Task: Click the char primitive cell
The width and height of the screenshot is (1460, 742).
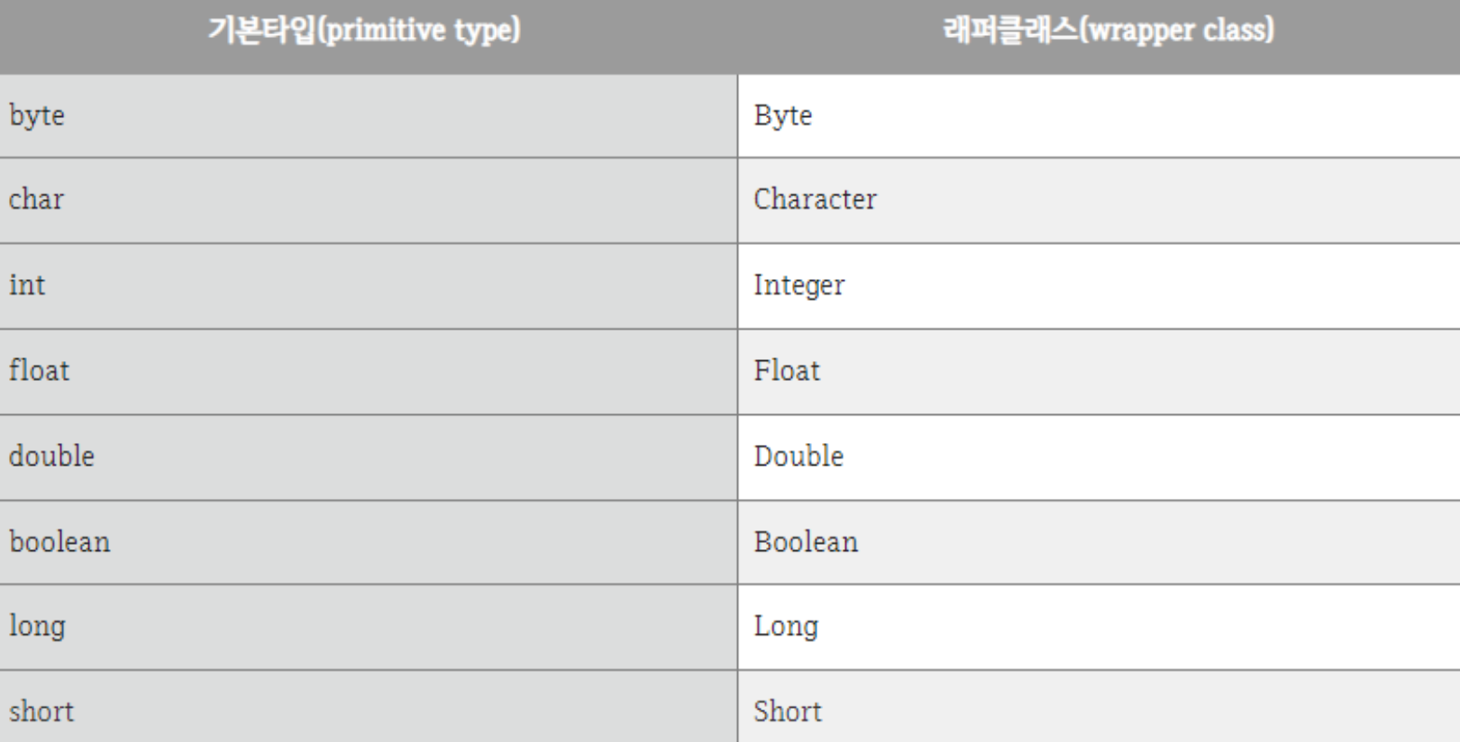Action: click(x=369, y=201)
